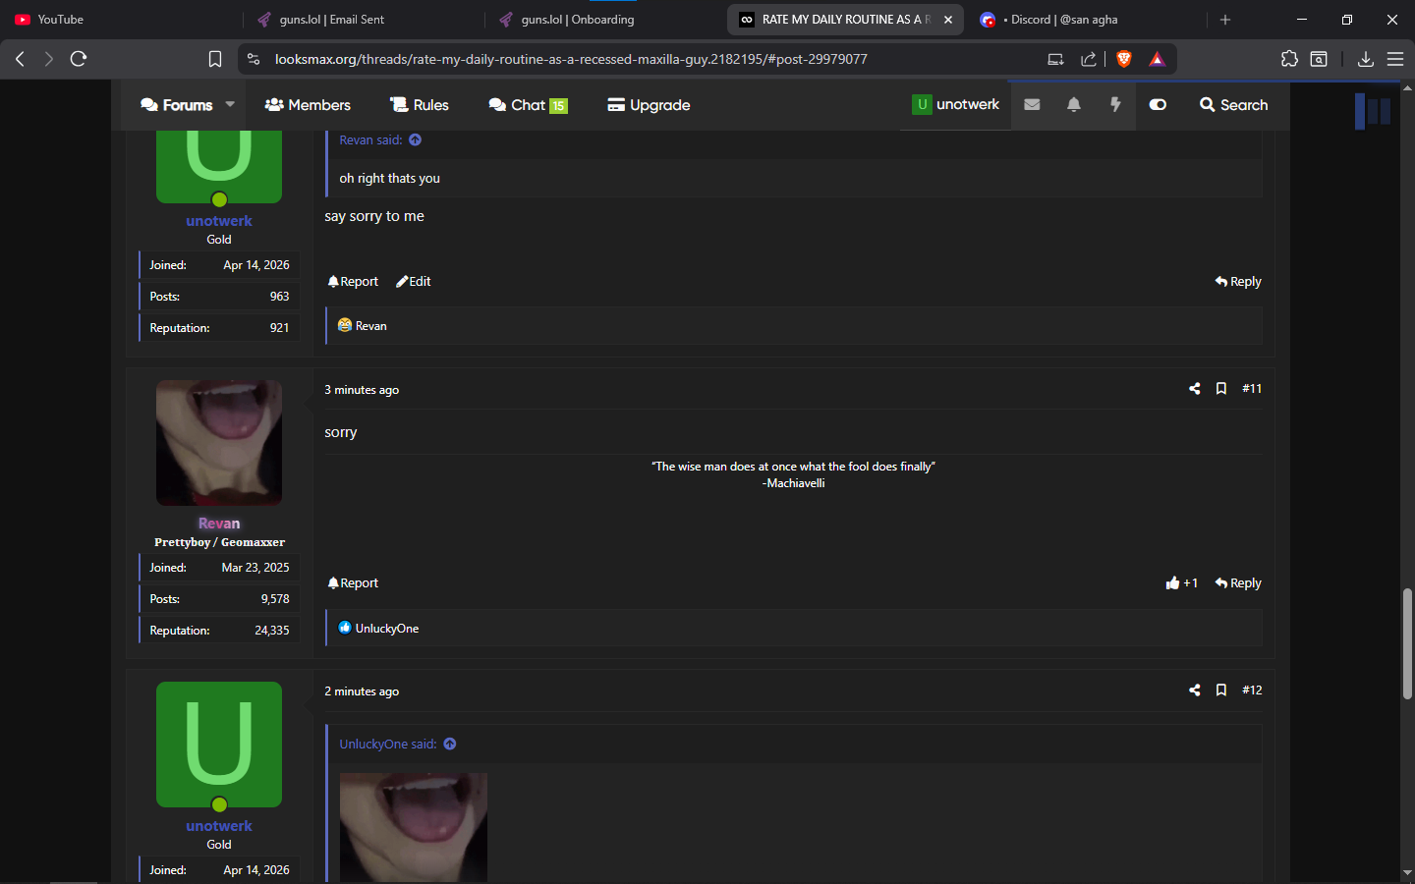This screenshot has width=1415, height=884.
Task: Bookmark post #12
Action: pyautogui.click(x=1221, y=690)
